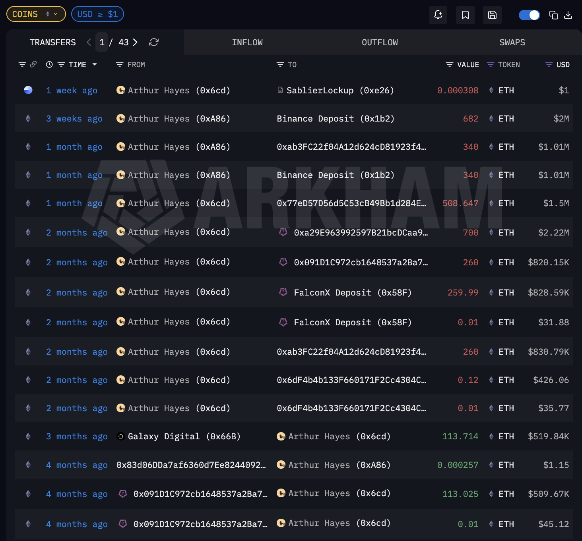Switch to the SWAPS tab
The width and height of the screenshot is (582, 541).
[512, 42]
